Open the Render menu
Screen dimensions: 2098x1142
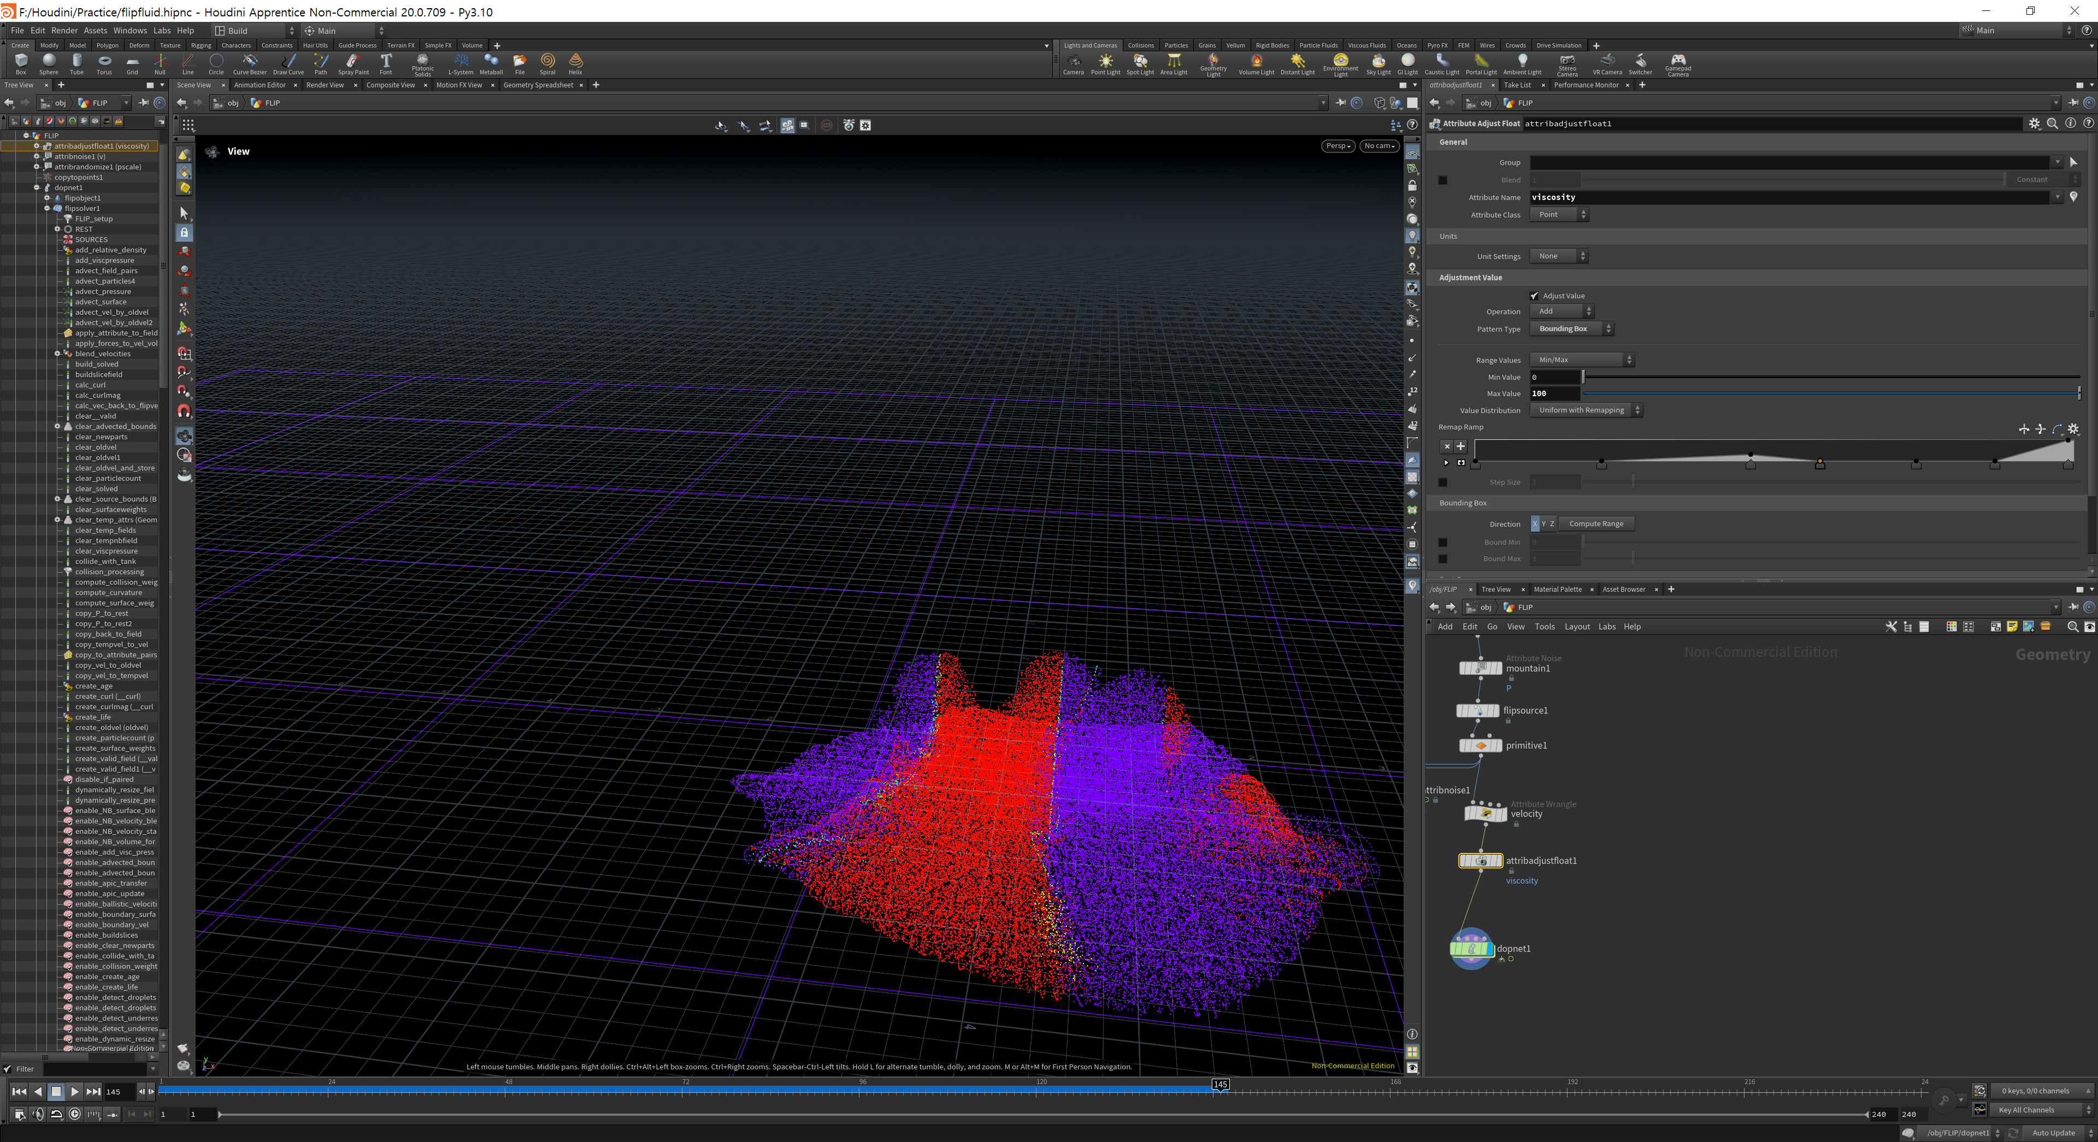point(64,30)
